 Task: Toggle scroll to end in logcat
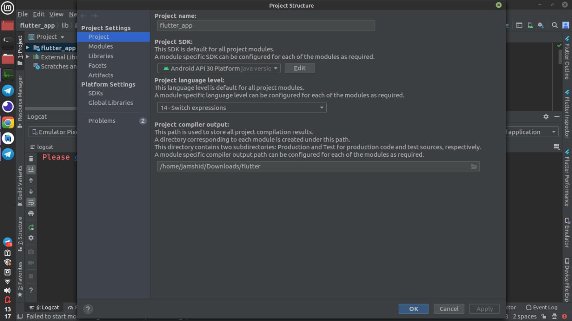click(x=31, y=170)
